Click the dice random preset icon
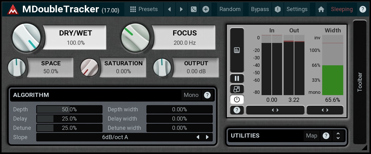This screenshot has height=154, width=371. (x=193, y=9)
